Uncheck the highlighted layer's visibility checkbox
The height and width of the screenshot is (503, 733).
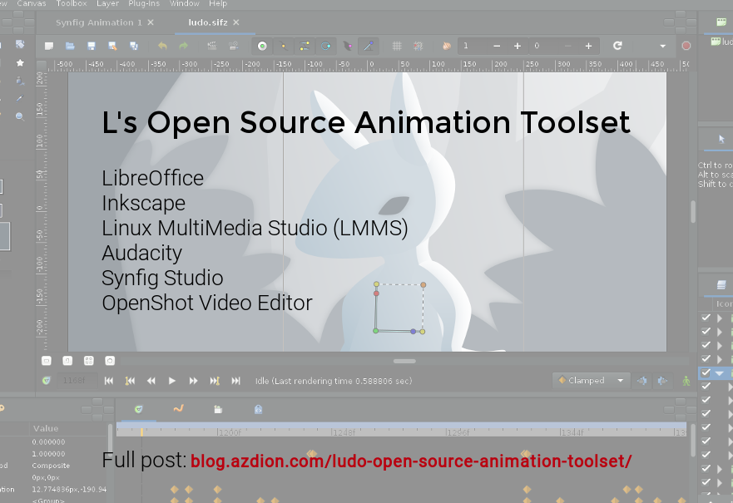706,372
